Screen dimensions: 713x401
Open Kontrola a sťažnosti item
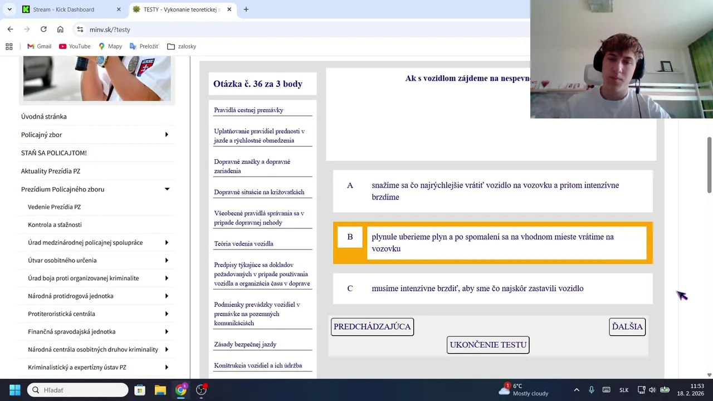click(x=55, y=224)
